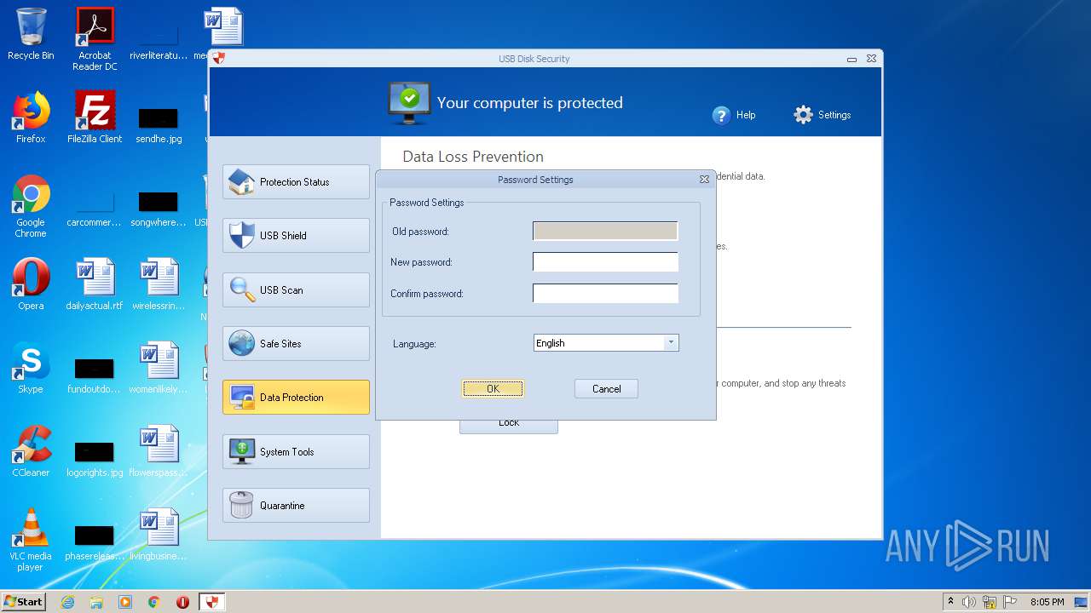Click the Old password field
Viewport: 1091px width, 613px height.
(x=605, y=231)
